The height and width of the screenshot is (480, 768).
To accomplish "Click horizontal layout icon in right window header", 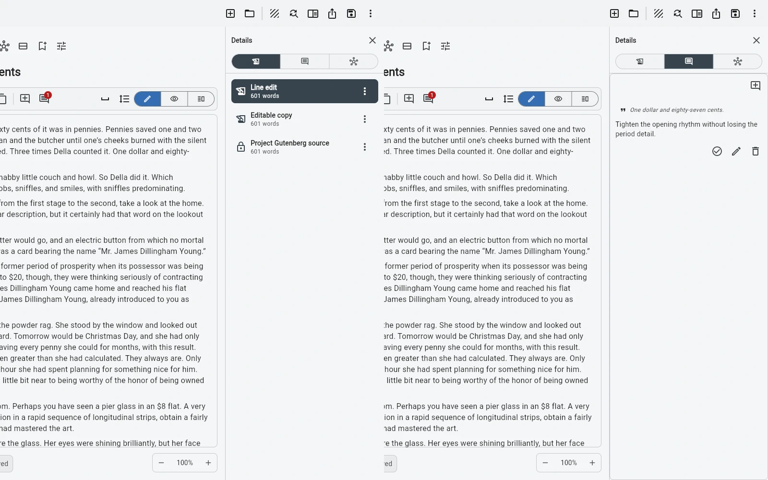I will click(407, 46).
